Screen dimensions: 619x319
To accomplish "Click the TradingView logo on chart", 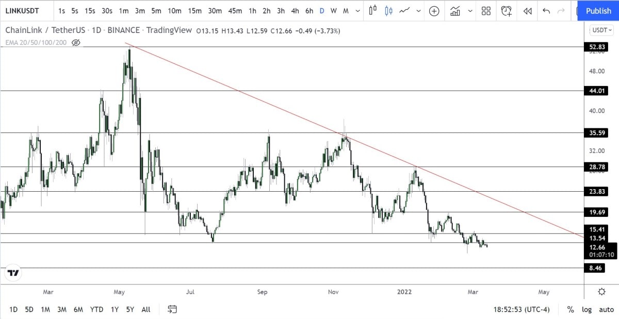I will [14, 273].
